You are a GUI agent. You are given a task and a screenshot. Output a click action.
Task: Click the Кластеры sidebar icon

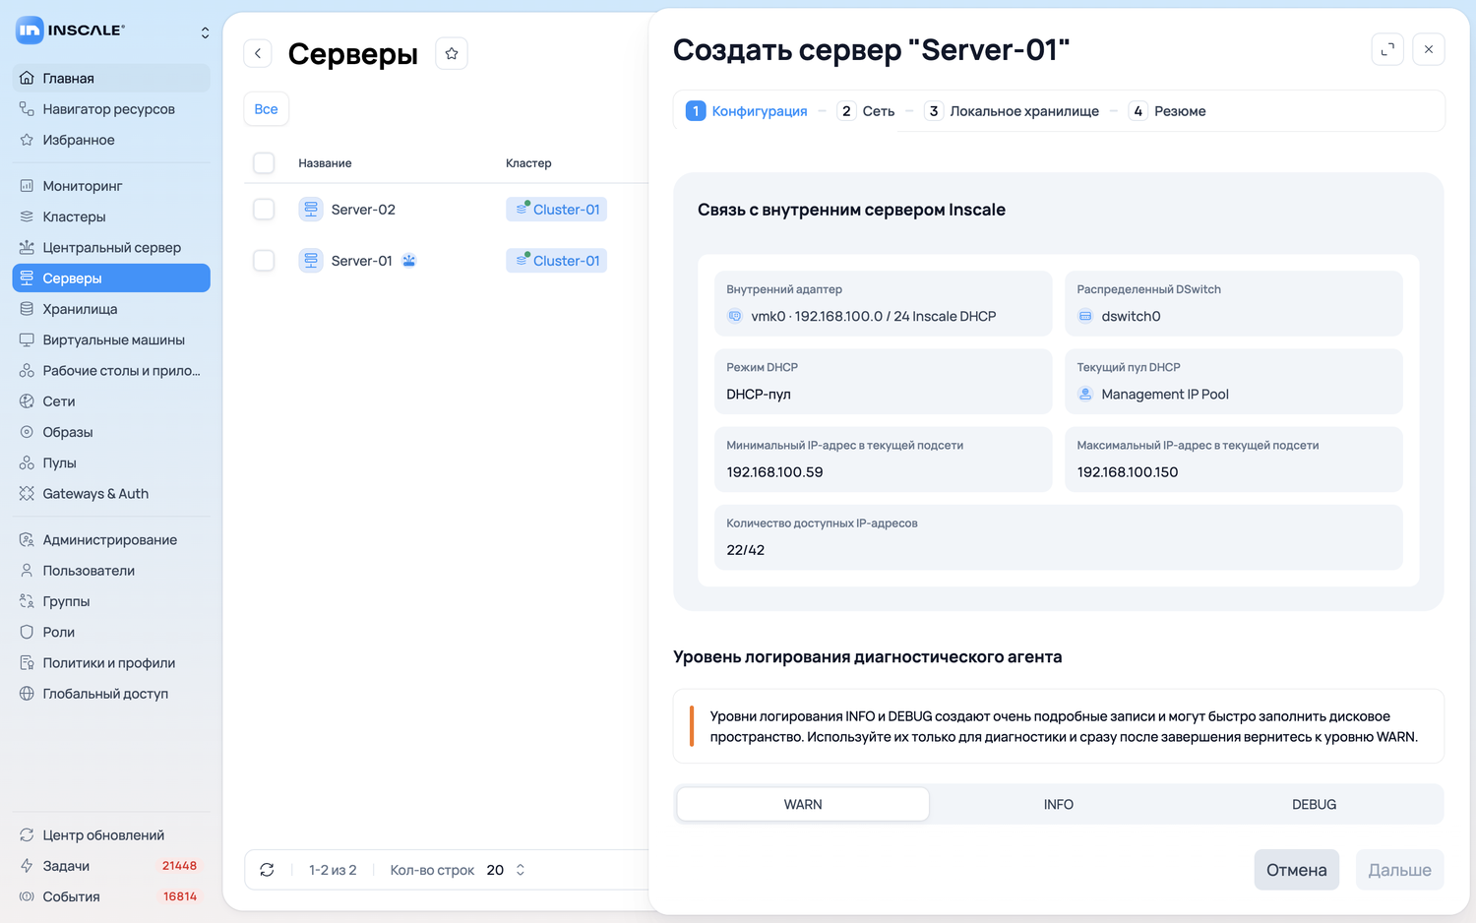click(27, 216)
